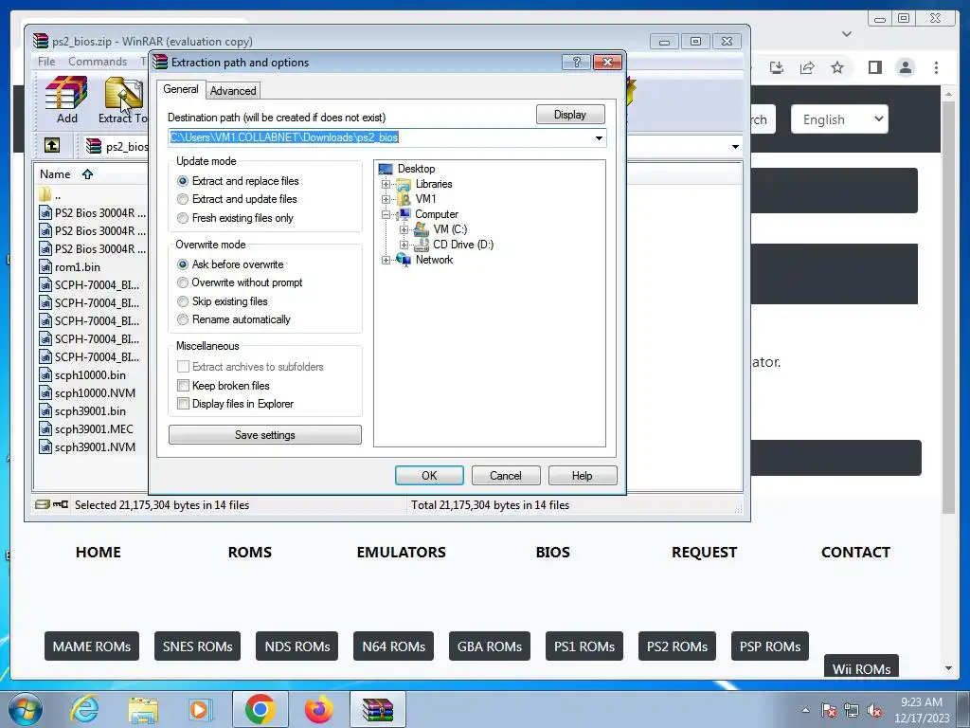Open Windows Media Player from the taskbar
The image size is (970, 728).
(x=201, y=709)
